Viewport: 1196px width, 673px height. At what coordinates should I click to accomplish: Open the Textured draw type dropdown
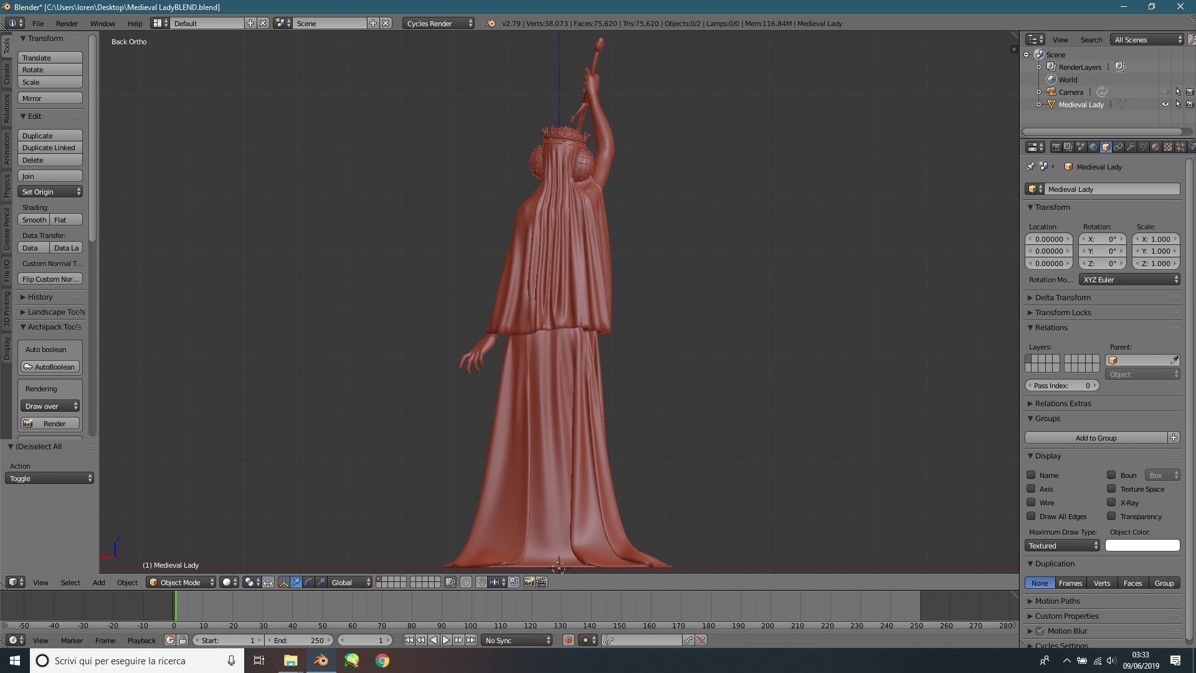[x=1063, y=545]
